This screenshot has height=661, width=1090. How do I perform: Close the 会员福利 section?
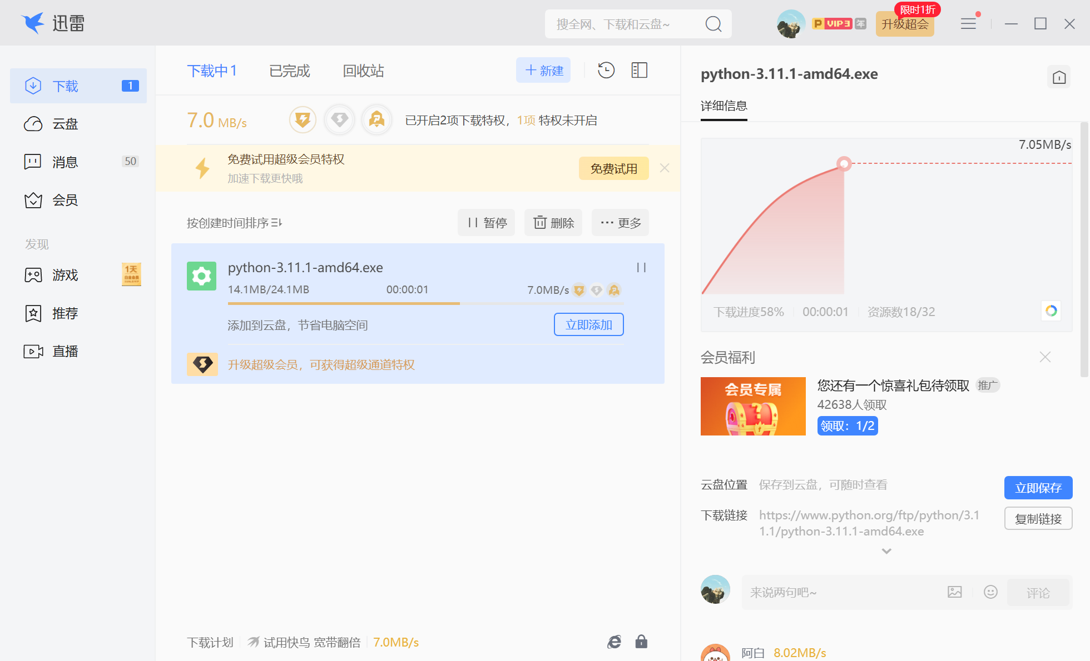click(1045, 357)
